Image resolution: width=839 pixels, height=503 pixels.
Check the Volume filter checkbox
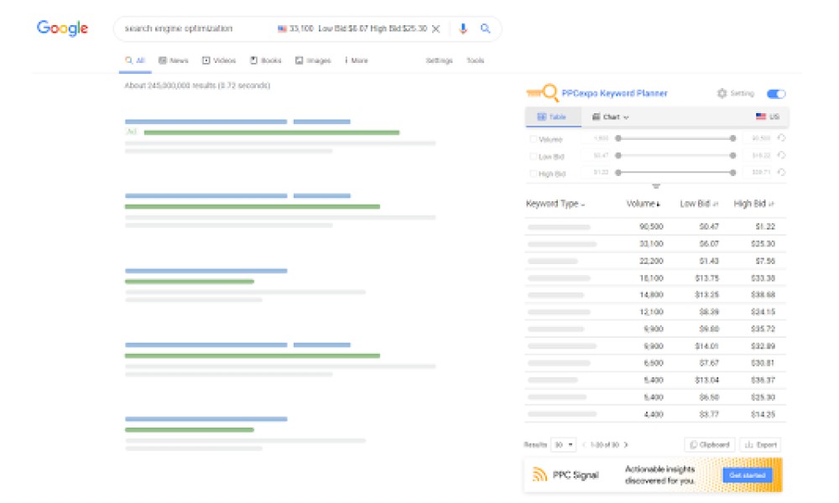tap(533, 139)
